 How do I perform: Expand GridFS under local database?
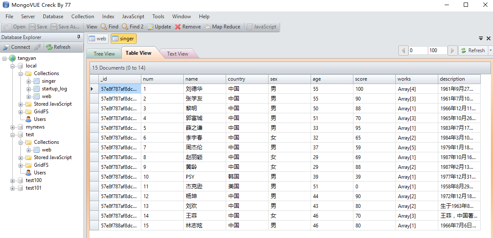click(21, 112)
